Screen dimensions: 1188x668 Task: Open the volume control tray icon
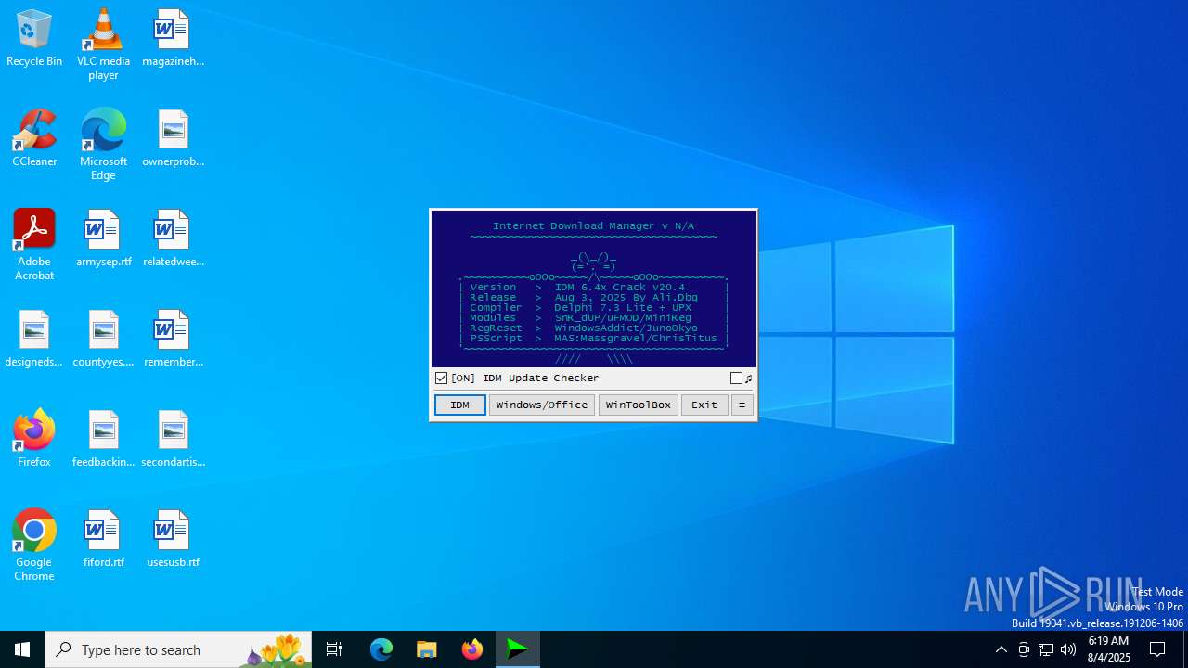1068,649
